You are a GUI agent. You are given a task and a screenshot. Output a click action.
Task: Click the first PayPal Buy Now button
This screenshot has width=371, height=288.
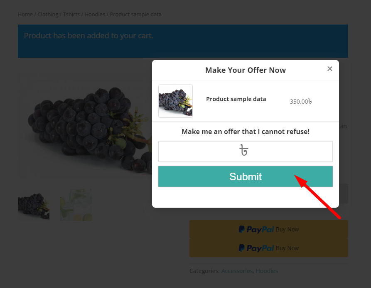point(268,229)
